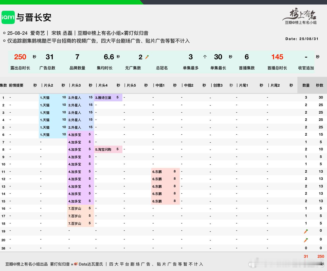Click the 中插2 column header
327x271 pixels.
pos(189,85)
